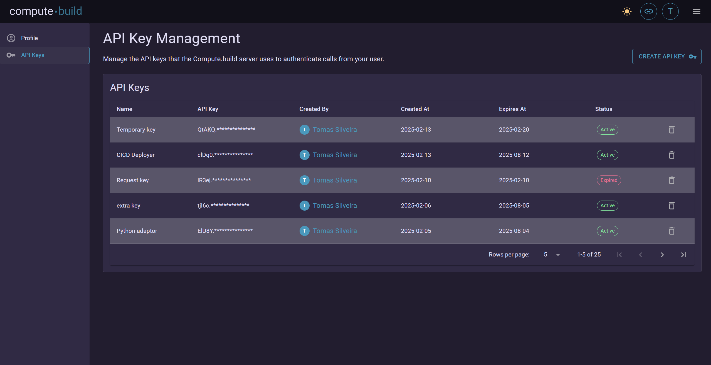Screen dimensions: 711x365
Task: Select the Profile sidebar item
Action: 29,38
